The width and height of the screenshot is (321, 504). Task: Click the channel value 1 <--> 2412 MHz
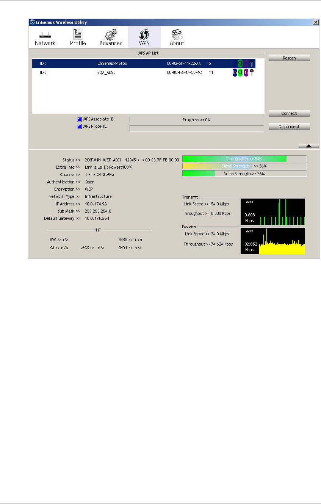pyautogui.click(x=99, y=175)
